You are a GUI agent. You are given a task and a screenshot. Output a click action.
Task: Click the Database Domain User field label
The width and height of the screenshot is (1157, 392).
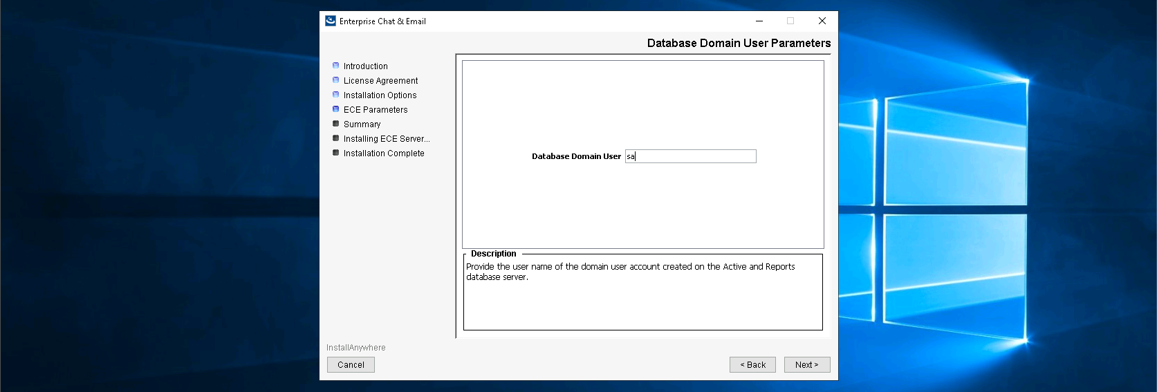pos(576,156)
